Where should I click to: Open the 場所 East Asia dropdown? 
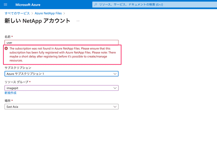(61, 107)
